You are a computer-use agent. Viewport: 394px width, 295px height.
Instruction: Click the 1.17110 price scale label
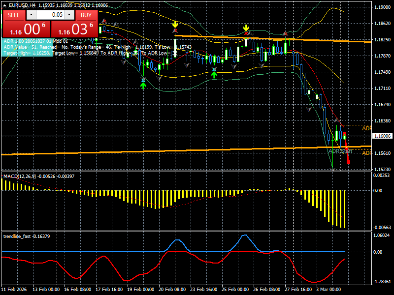point(383,88)
